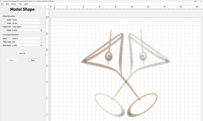Open the Edit menu

pos(7,4)
